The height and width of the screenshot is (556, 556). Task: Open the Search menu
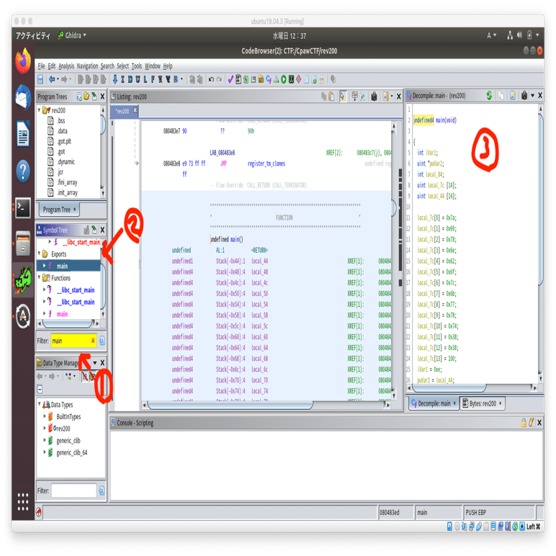[107, 66]
